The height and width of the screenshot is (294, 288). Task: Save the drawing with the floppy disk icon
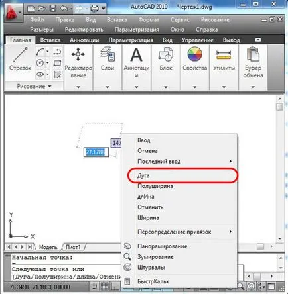point(53,9)
